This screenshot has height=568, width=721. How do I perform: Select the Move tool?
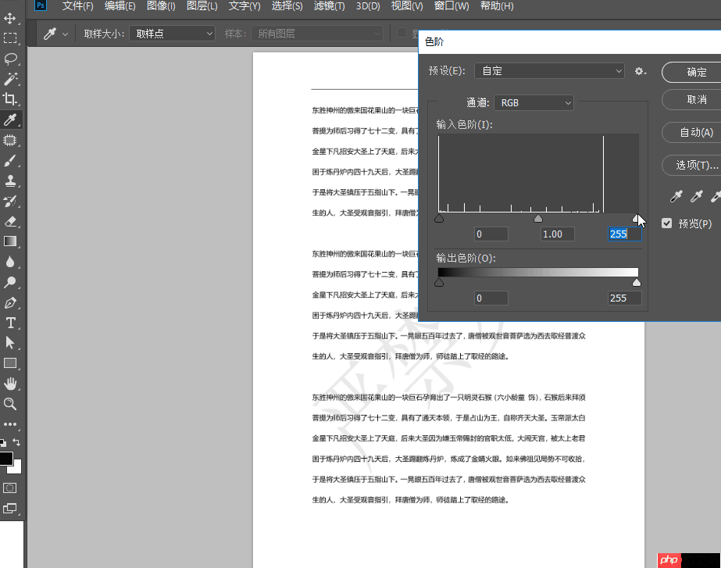click(x=11, y=18)
